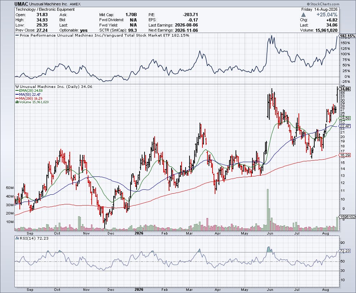
Task: Click the UMAC ticker symbol header
Action: [x=21, y=4]
